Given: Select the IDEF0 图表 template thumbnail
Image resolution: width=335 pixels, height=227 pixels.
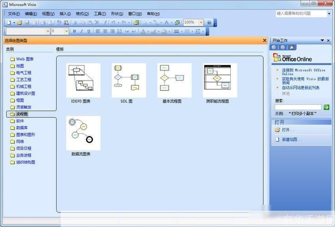Looking at the screenshot, I should point(83,80).
